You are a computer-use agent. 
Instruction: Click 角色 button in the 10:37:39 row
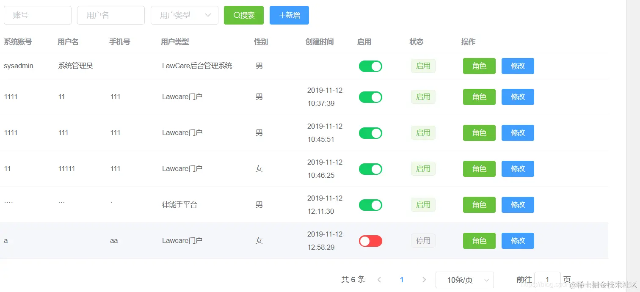[x=479, y=97]
